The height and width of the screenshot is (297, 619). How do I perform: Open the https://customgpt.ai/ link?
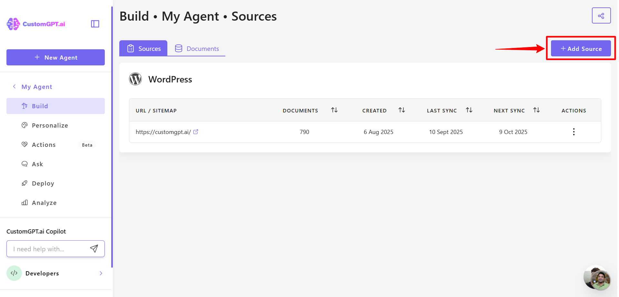pyautogui.click(x=163, y=132)
